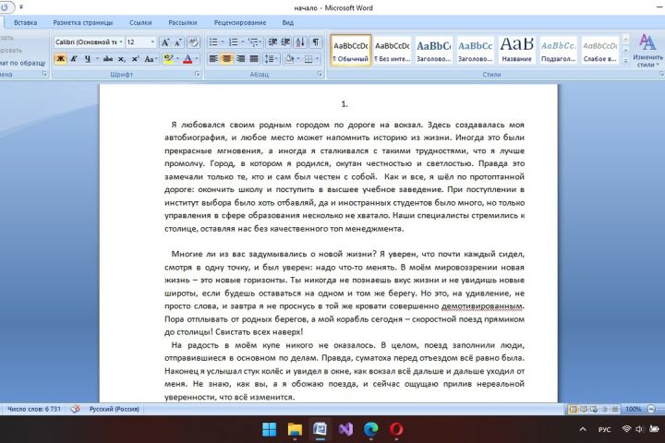The width and height of the screenshot is (665, 443).
Task: Apply yellow text highlight color
Action: tap(168, 59)
